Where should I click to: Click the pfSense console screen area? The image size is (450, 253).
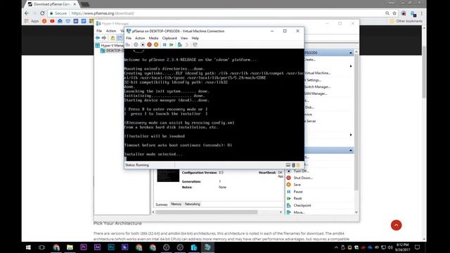tap(214, 105)
